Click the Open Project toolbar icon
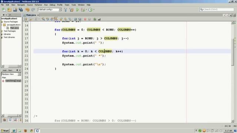This screenshot has height=133, width=237. point(15,10)
